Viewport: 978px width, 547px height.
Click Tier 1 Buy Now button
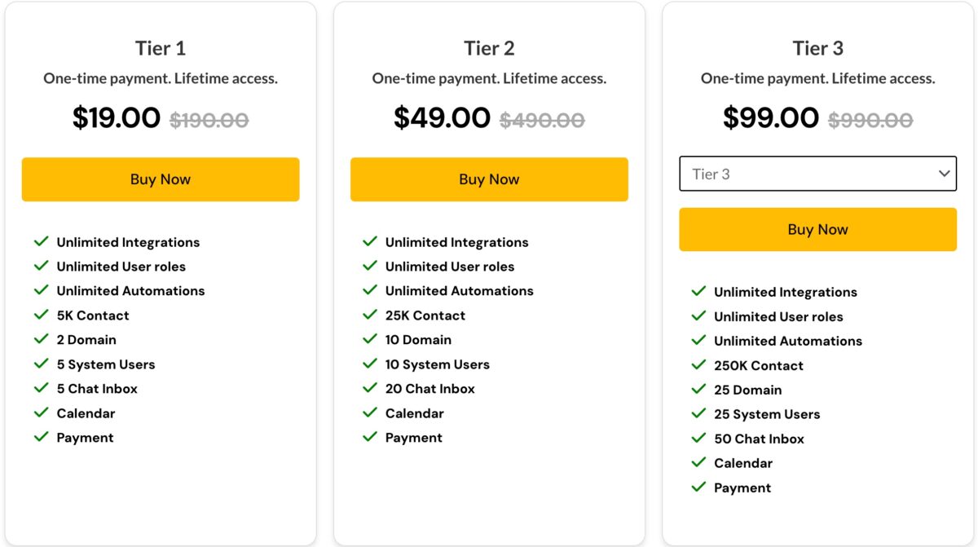tap(161, 179)
